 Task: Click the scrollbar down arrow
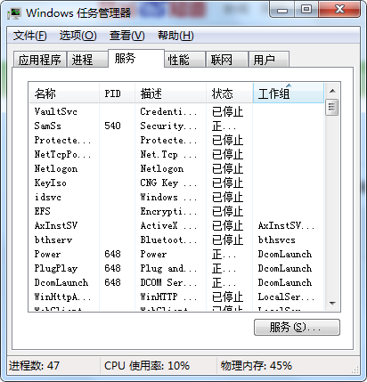(332, 304)
